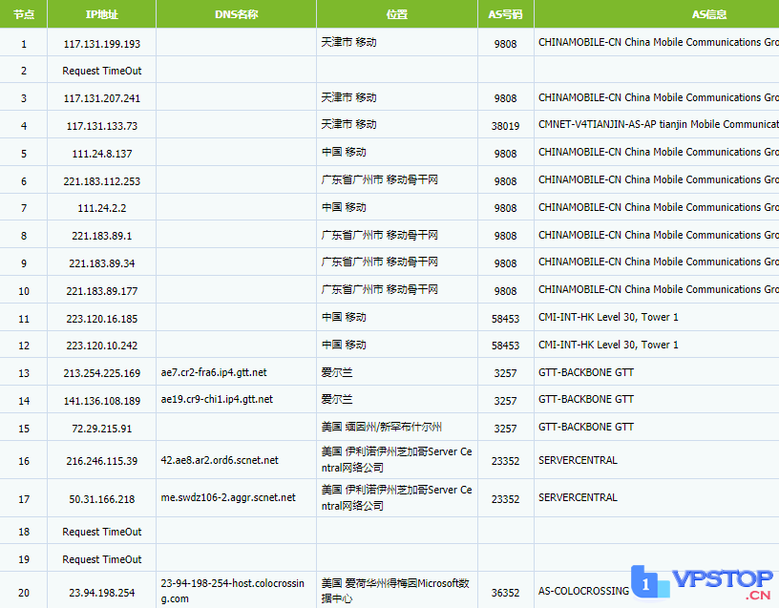This screenshot has height=608, width=779.
Task: Click Server Central location in node 16 row
Action: pos(396,459)
